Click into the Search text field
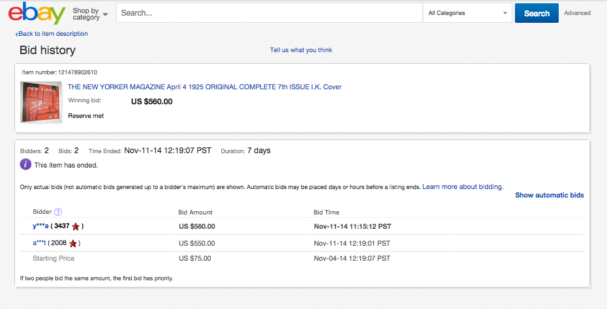Image resolution: width=607 pixels, height=309 pixels. pos(270,13)
